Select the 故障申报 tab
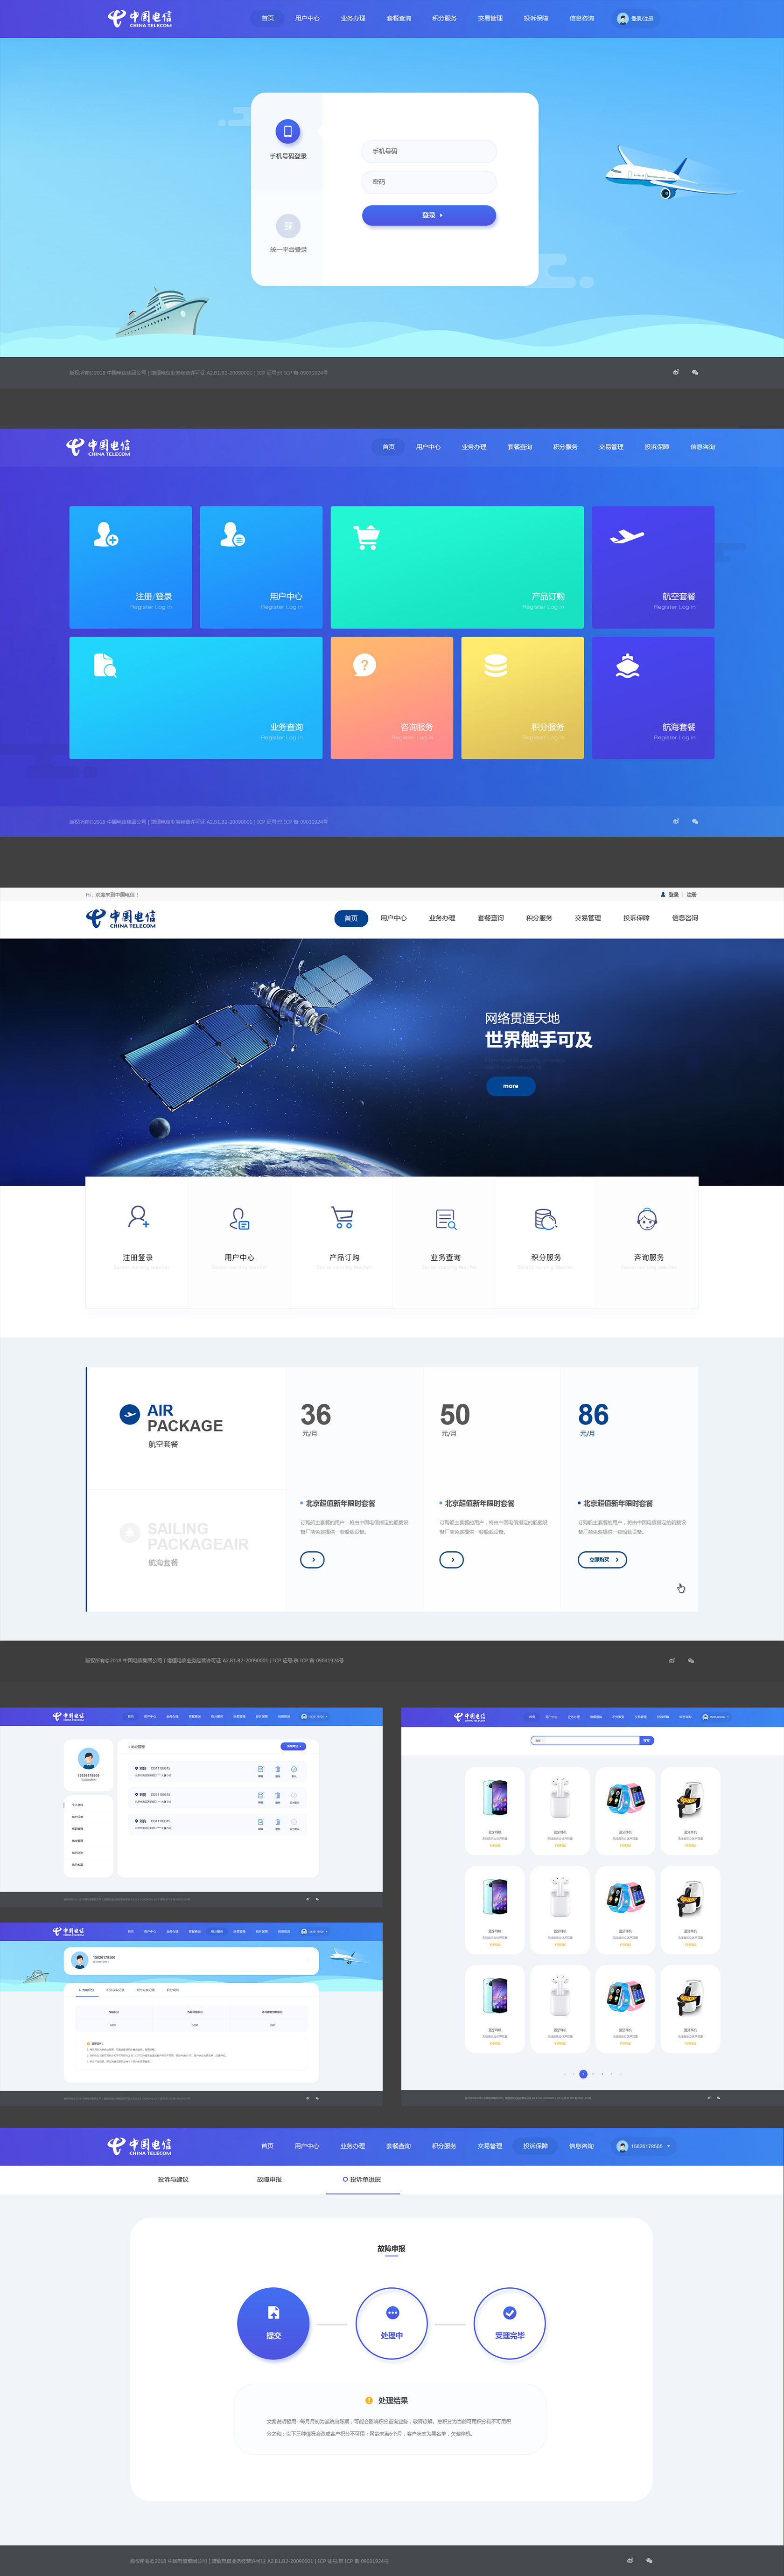 [269, 2179]
